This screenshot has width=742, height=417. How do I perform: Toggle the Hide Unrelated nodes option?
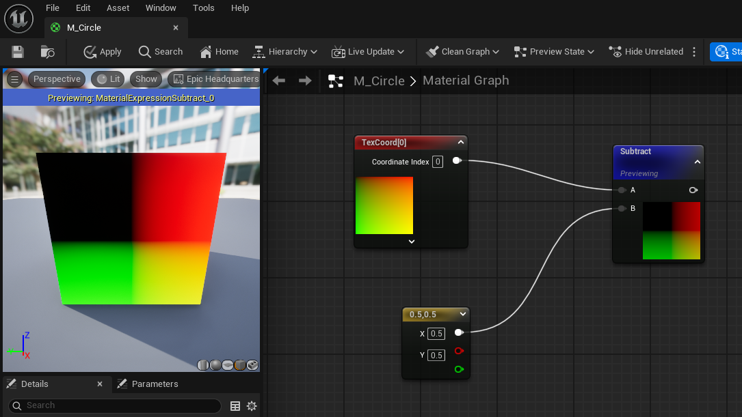[646, 51]
